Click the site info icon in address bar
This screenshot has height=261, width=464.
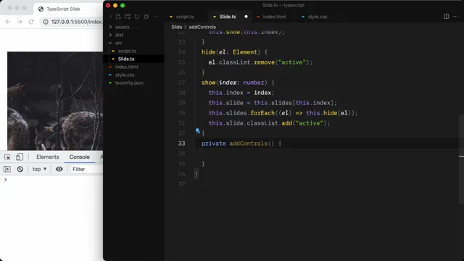click(x=46, y=22)
